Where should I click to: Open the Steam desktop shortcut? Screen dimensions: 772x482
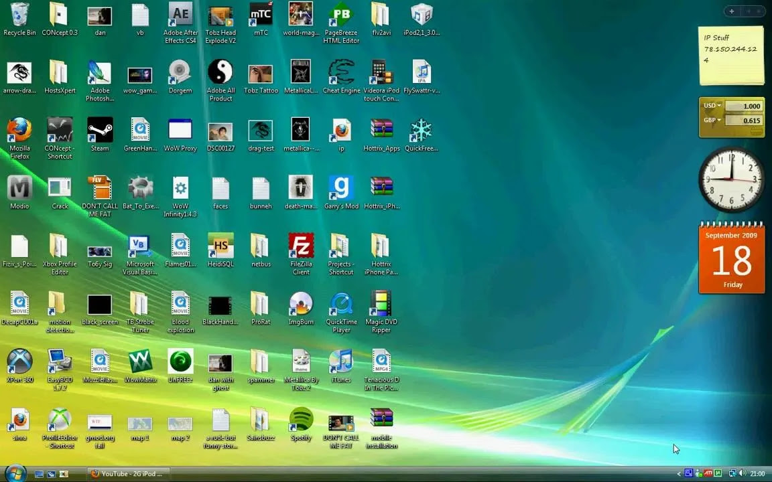100,131
